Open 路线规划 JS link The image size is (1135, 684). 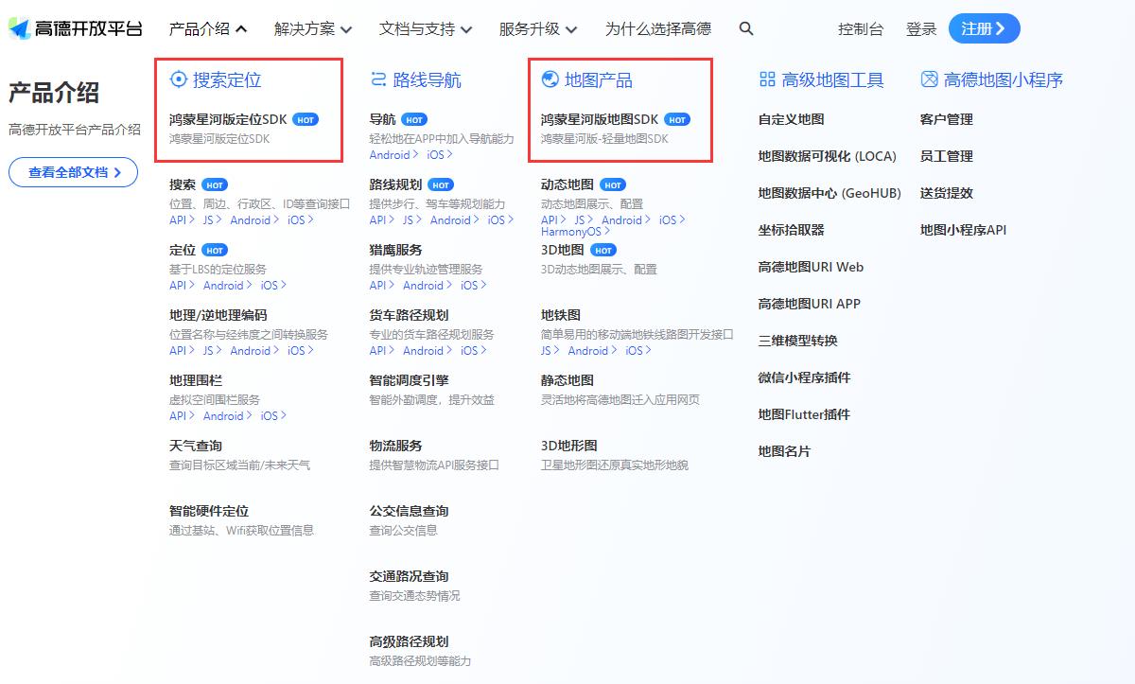pos(411,219)
